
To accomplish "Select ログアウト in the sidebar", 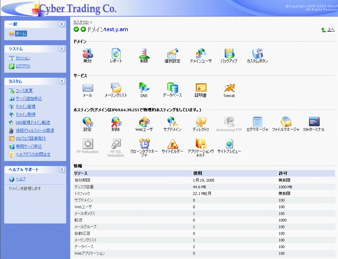I will (23, 66).
